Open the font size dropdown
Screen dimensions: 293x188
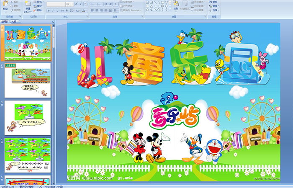(x=72, y=4)
